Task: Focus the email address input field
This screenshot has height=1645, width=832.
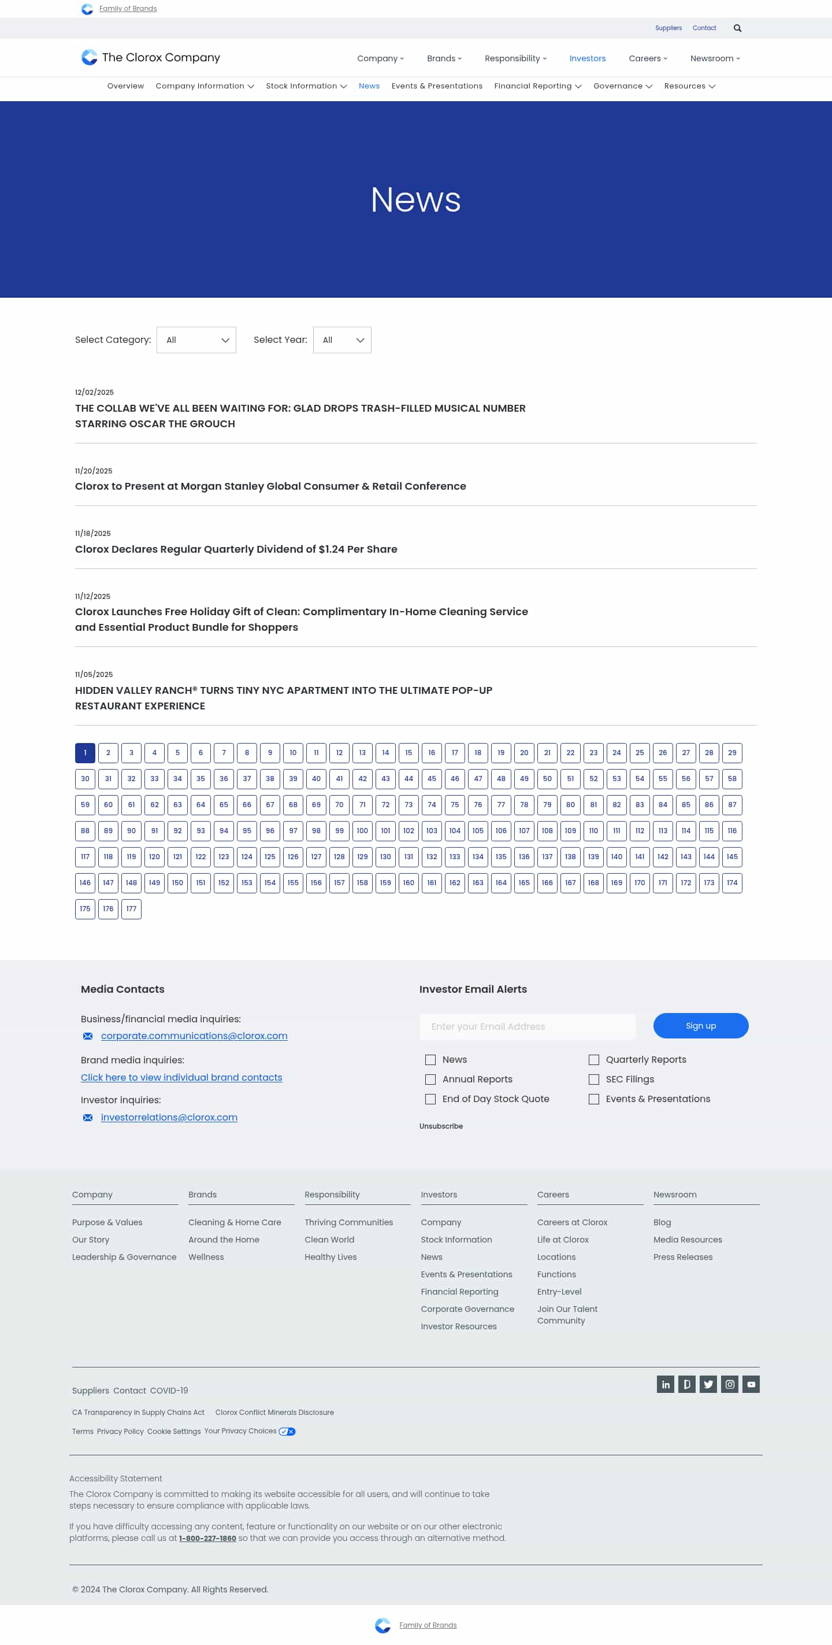Action: (x=527, y=1026)
